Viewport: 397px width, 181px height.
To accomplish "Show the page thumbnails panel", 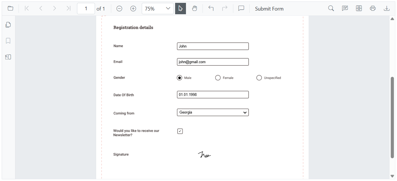I will (x=8, y=25).
